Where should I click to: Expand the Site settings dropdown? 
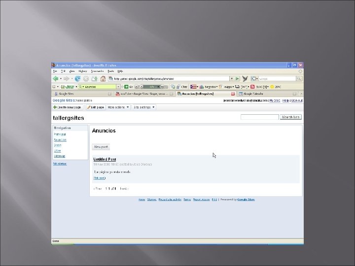pyautogui.click(x=153, y=107)
